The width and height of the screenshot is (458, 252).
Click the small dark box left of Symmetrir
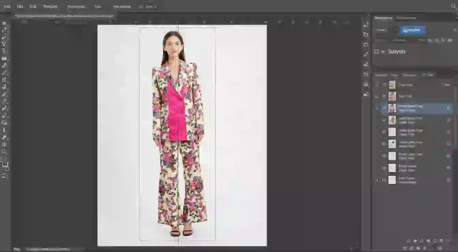point(395,30)
